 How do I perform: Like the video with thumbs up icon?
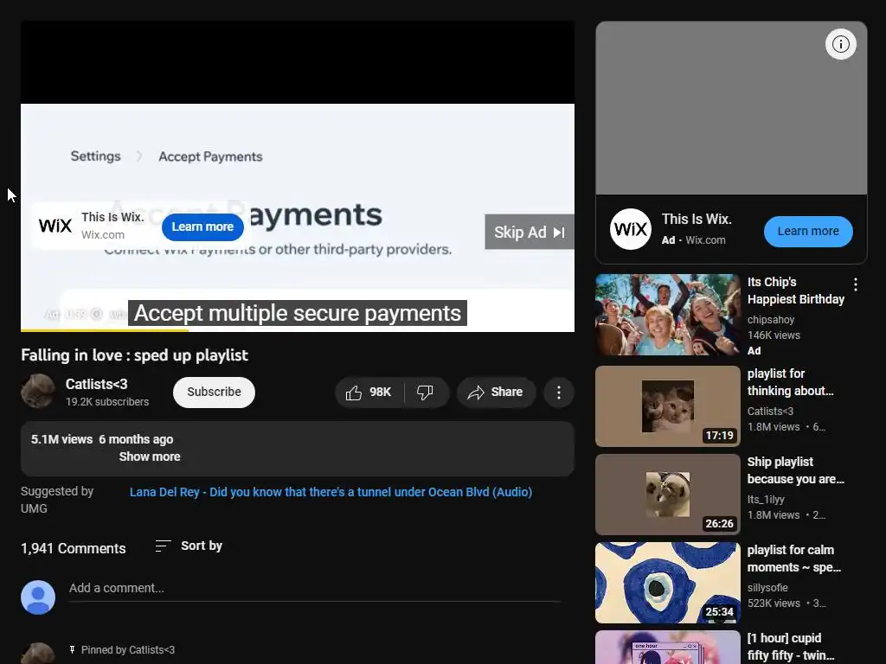coord(369,393)
